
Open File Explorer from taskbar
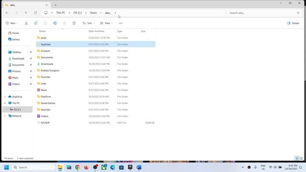(60, 167)
